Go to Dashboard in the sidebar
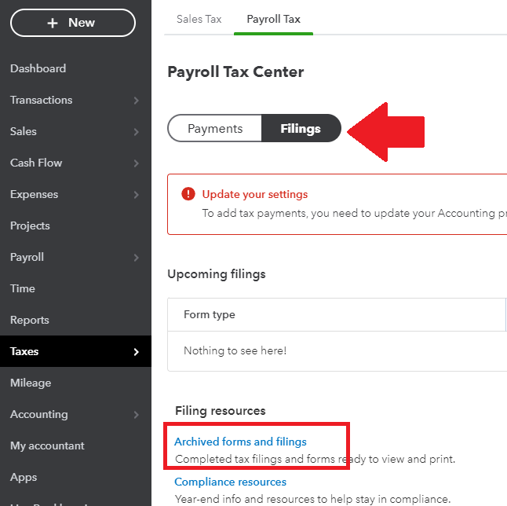The image size is (507, 506). [x=38, y=68]
